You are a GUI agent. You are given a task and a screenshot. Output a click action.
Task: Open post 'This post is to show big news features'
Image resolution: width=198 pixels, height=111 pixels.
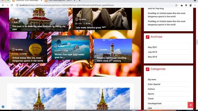point(39,28)
